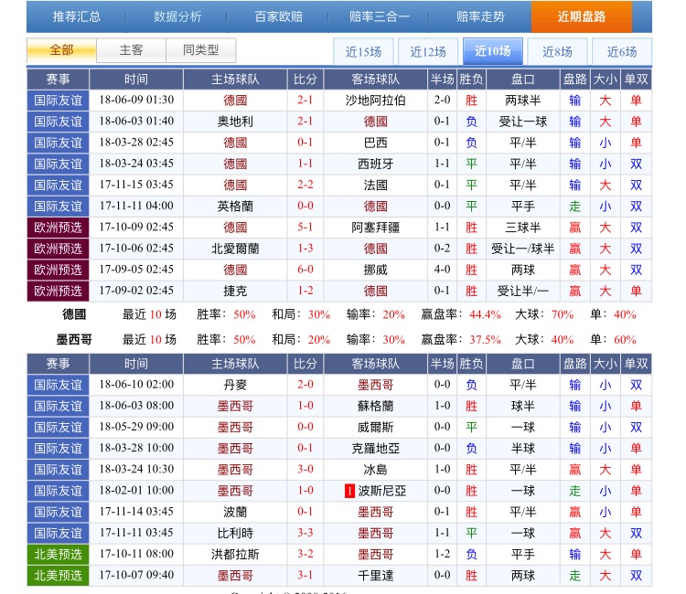Screen dimensions: 686x594
Task: Click 波蘭 home team name
Action: point(235,513)
